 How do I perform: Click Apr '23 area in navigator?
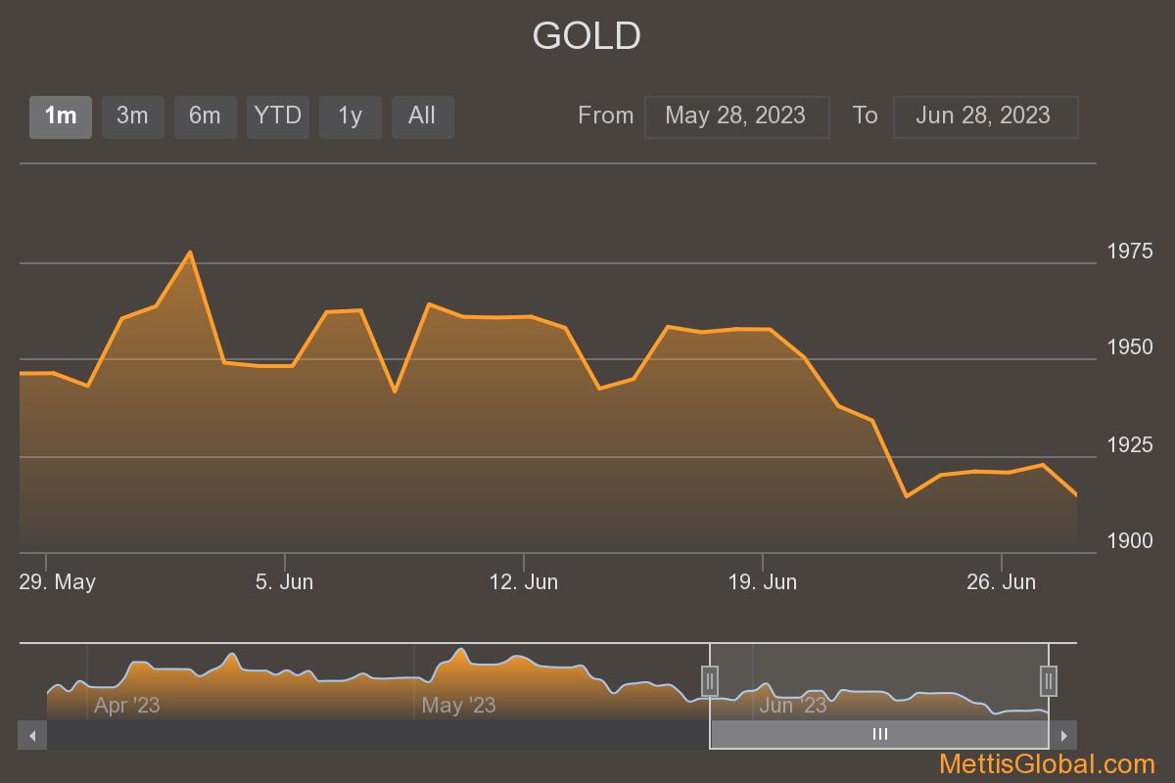click(x=126, y=705)
